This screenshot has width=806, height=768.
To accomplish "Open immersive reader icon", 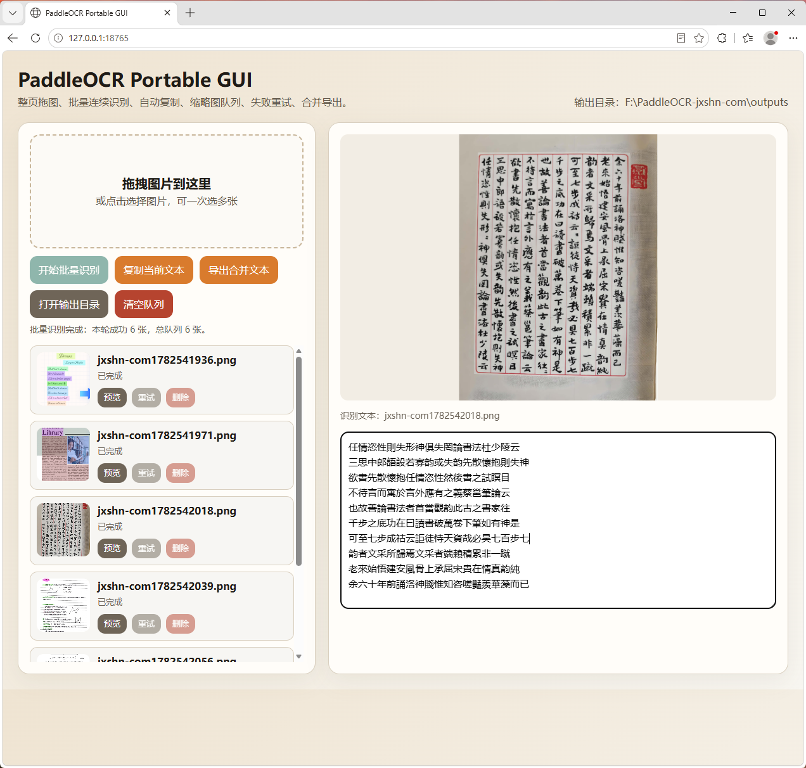I will (x=681, y=38).
